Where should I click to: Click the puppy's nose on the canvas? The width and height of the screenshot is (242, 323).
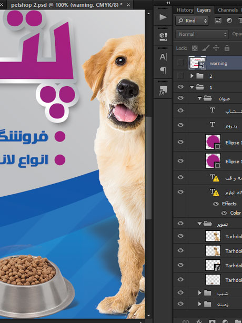pos(128,88)
